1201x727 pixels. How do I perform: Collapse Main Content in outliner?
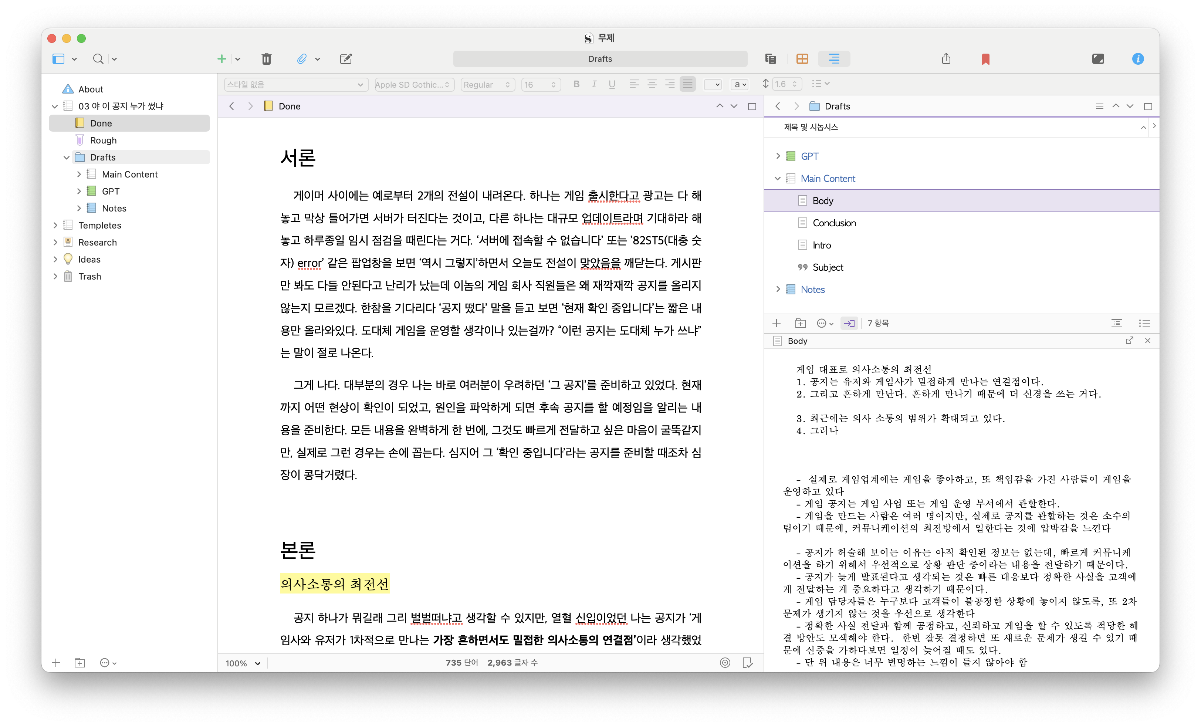click(x=777, y=179)
